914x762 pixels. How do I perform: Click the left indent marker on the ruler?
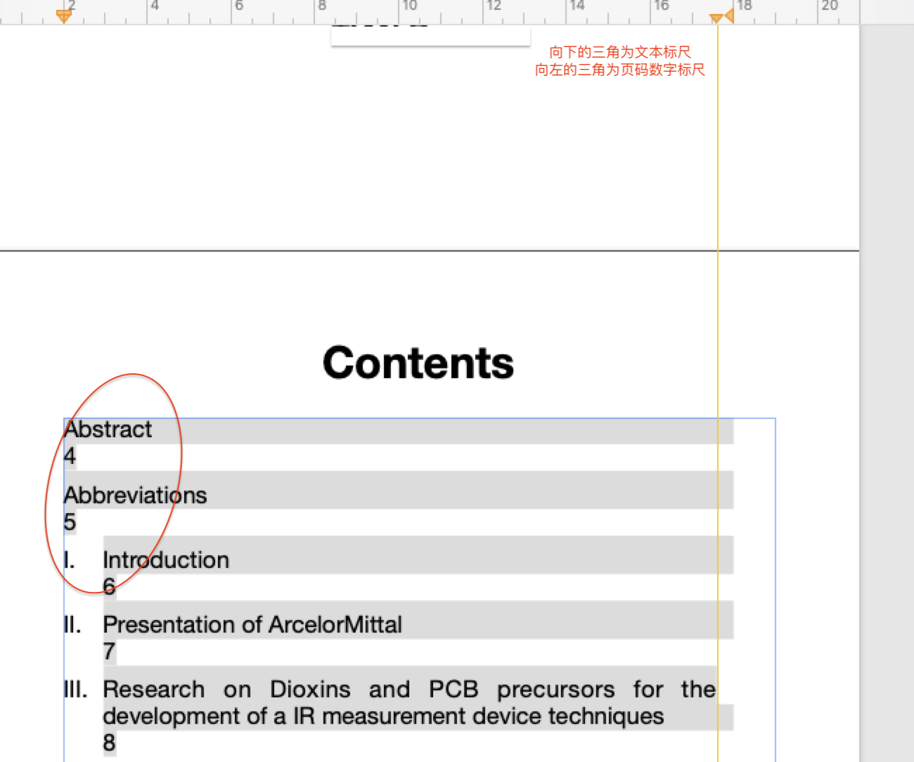(x=64, y=15)
